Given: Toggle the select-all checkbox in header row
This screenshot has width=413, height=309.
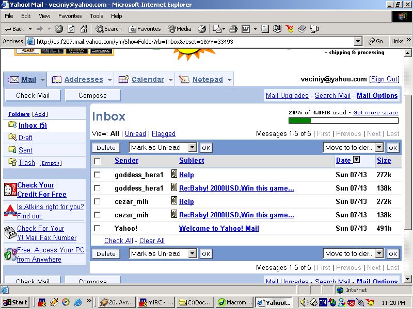Looking at the screenshot, I should point(97,161).
